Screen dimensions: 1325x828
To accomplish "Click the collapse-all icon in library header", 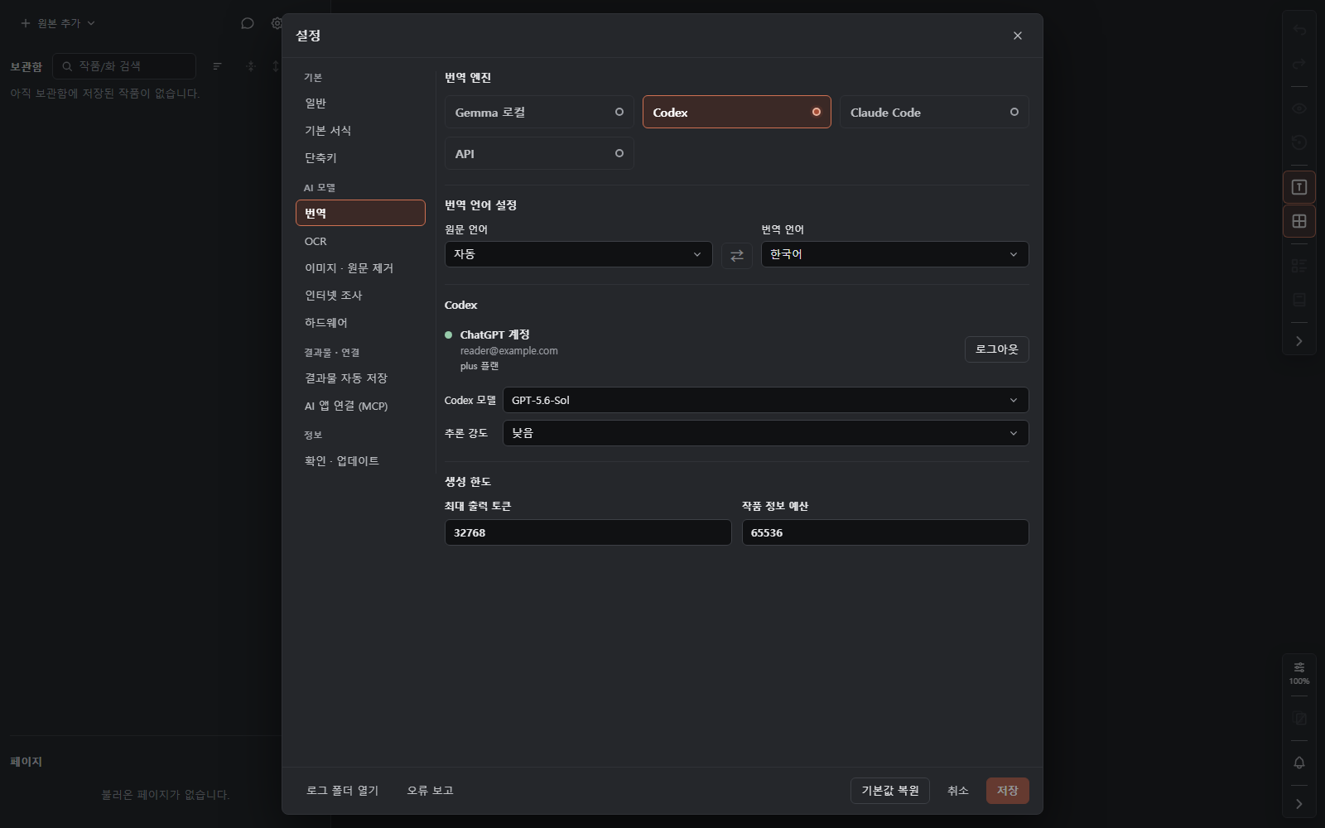I will tap(251, 66).
